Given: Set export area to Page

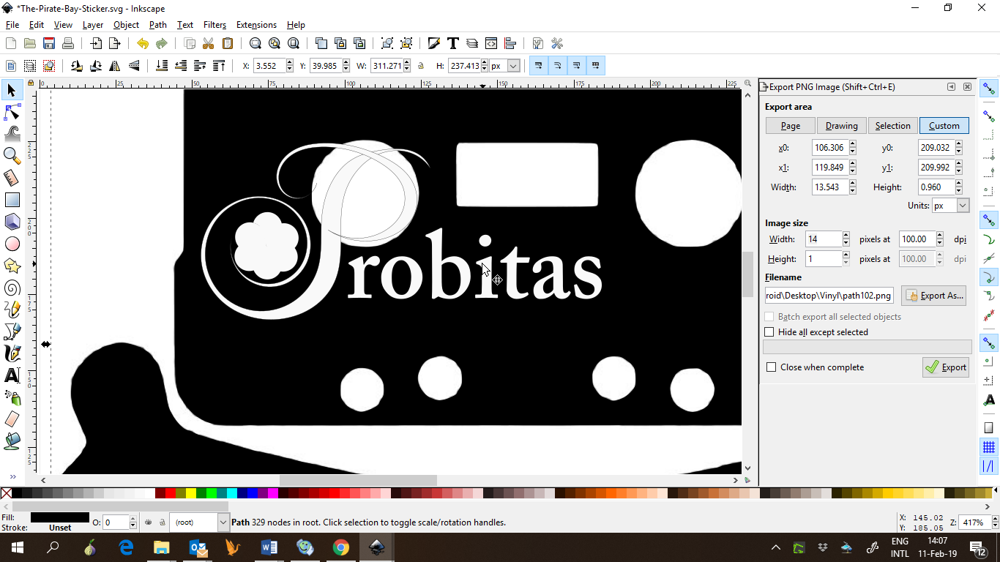Looking at the screenshot, I should click(791, 126).
